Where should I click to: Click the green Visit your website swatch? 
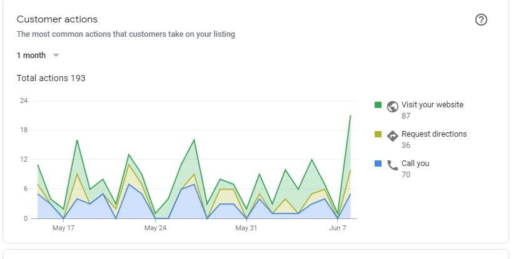pyautogui.click(x=378, y=105)
